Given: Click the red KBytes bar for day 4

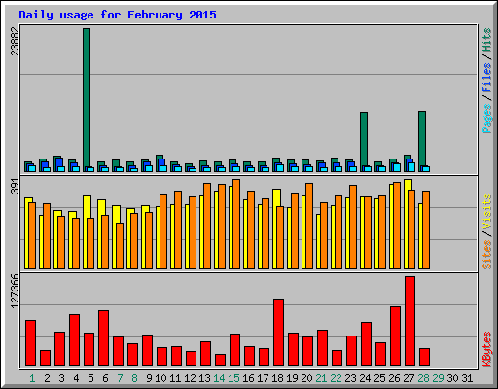Looking at the screenshot, I should pos(74,340).
